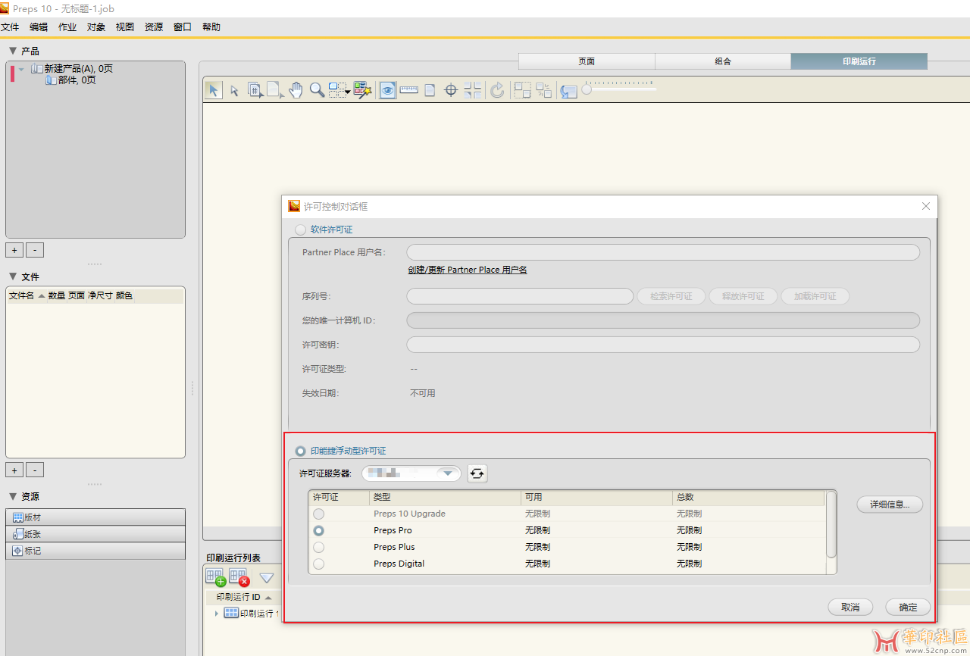Select the white arrow direct-select tool

point(234,91)
